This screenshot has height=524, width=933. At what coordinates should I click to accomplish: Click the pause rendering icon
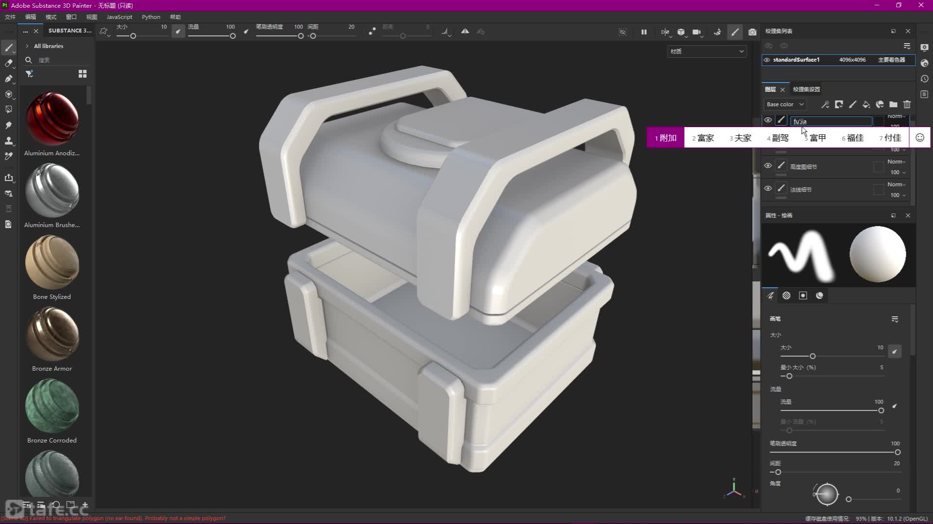click(x=644, y=32)
